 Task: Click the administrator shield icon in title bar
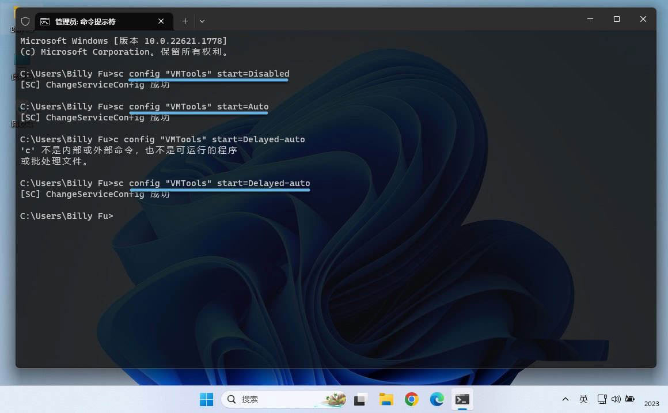pos(25,21)
